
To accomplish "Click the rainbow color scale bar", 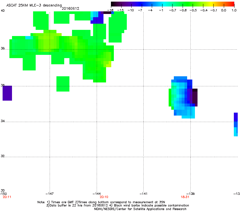I will click(173, 4).
